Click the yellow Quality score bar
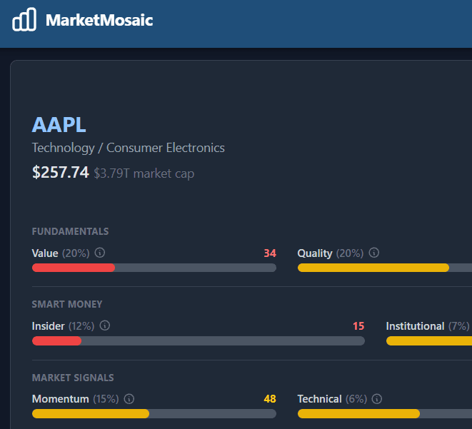This screenshot has height=429, width=472. click(373, 268)
